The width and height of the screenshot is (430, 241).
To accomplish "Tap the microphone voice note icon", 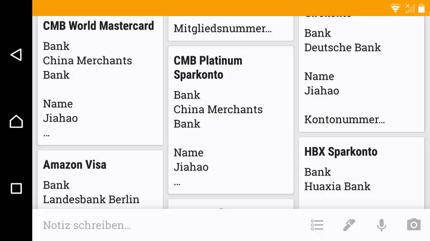I will point(381,225).
